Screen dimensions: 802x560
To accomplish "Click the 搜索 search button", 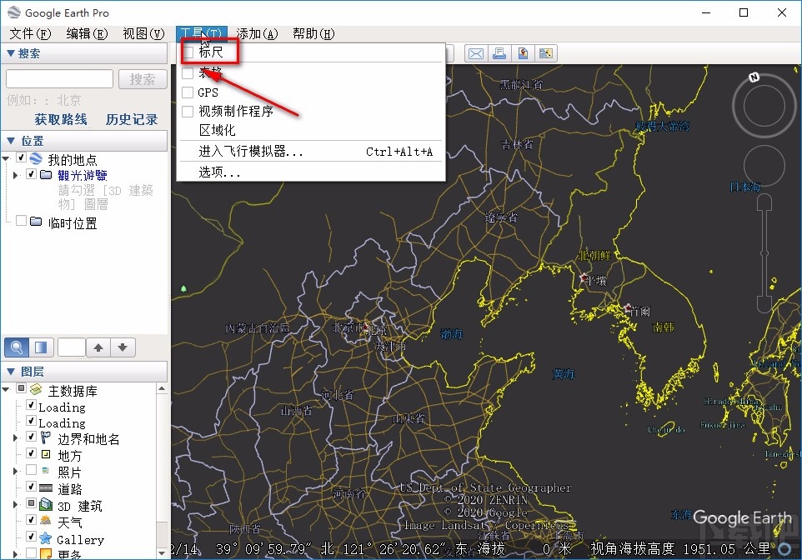I will 143,79.
